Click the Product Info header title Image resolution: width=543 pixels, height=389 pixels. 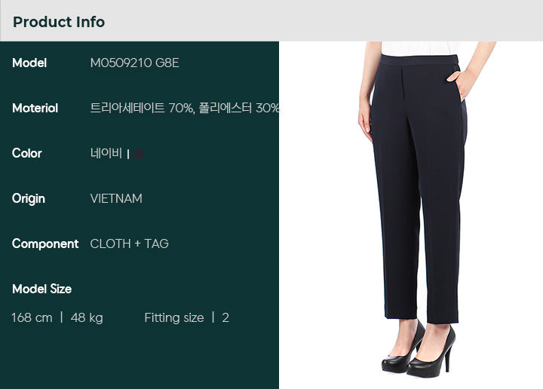coord(59,22)
